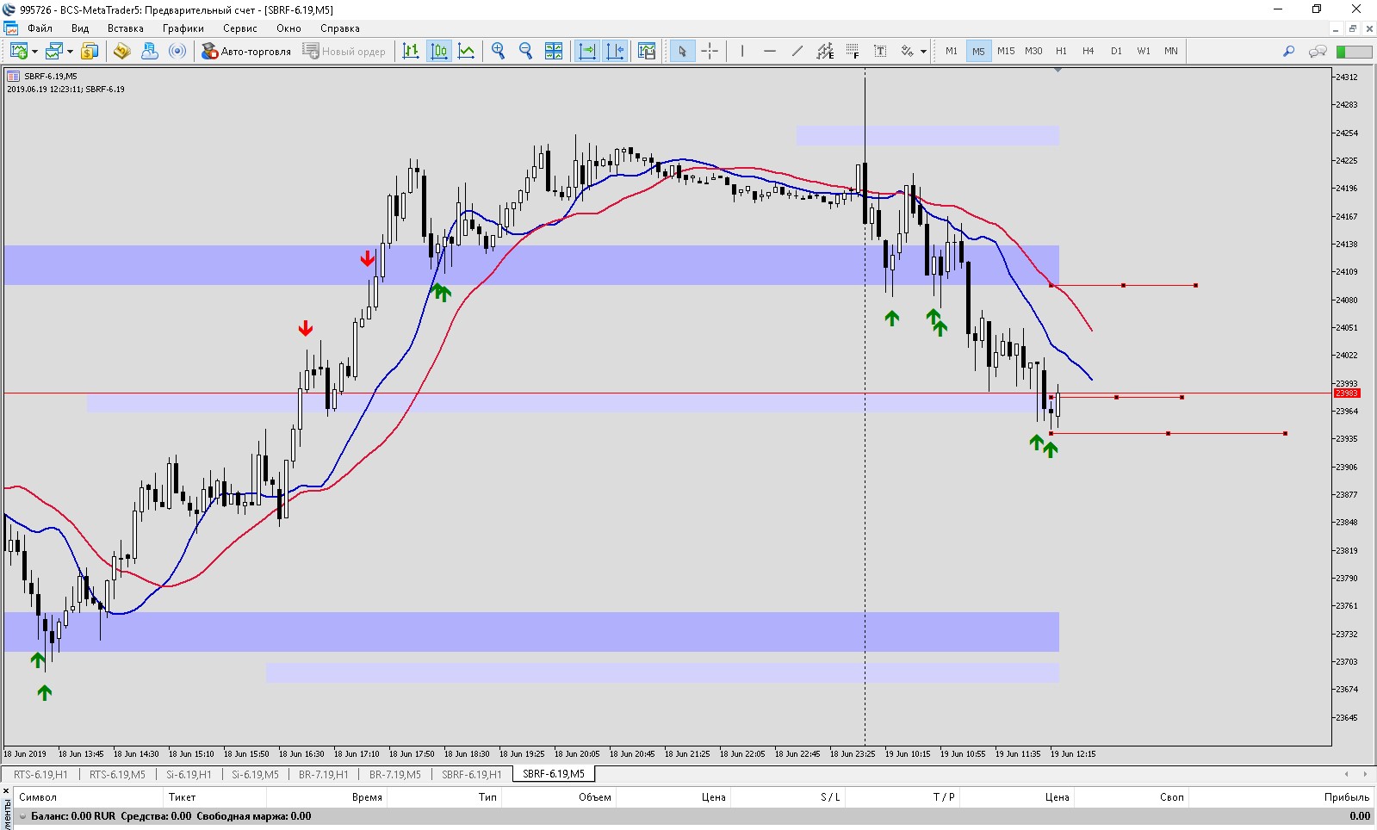Switch to the Si-6.19,M5 chart tab
The height and width of the screenshot is (830, 1377).
(255, 774)
